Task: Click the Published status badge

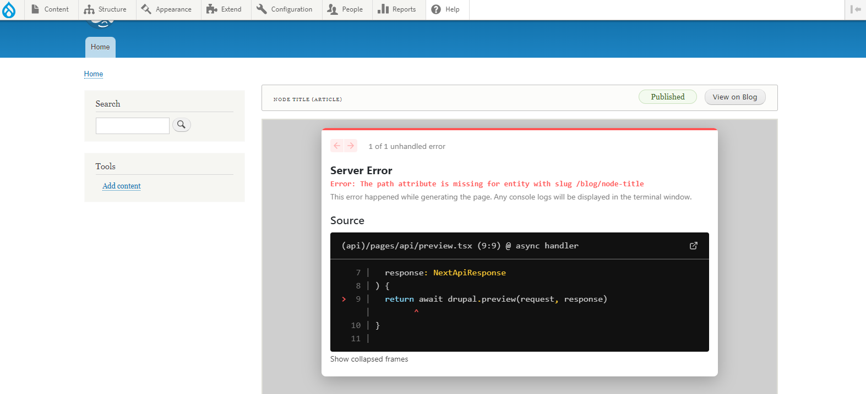Action: point(668,97)
